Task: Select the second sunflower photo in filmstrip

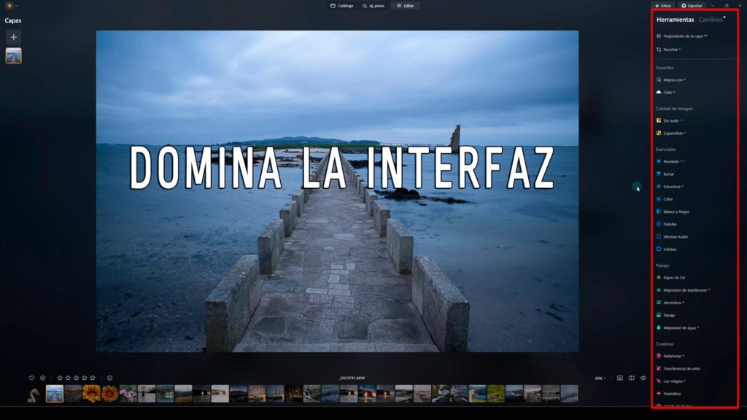Action: pyautogui.click(x=110, y=394)
